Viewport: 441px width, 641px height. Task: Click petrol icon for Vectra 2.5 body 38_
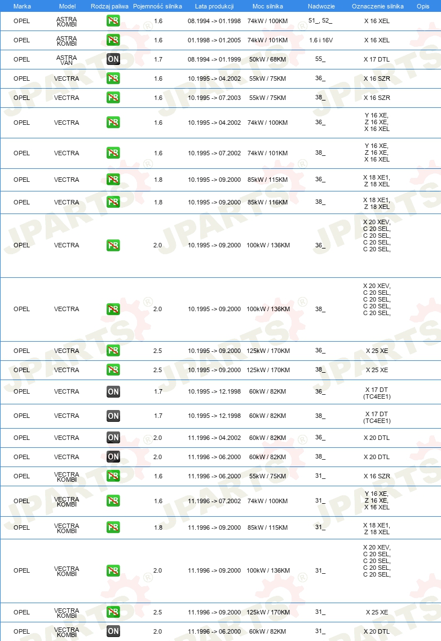[x=113, y=370]
